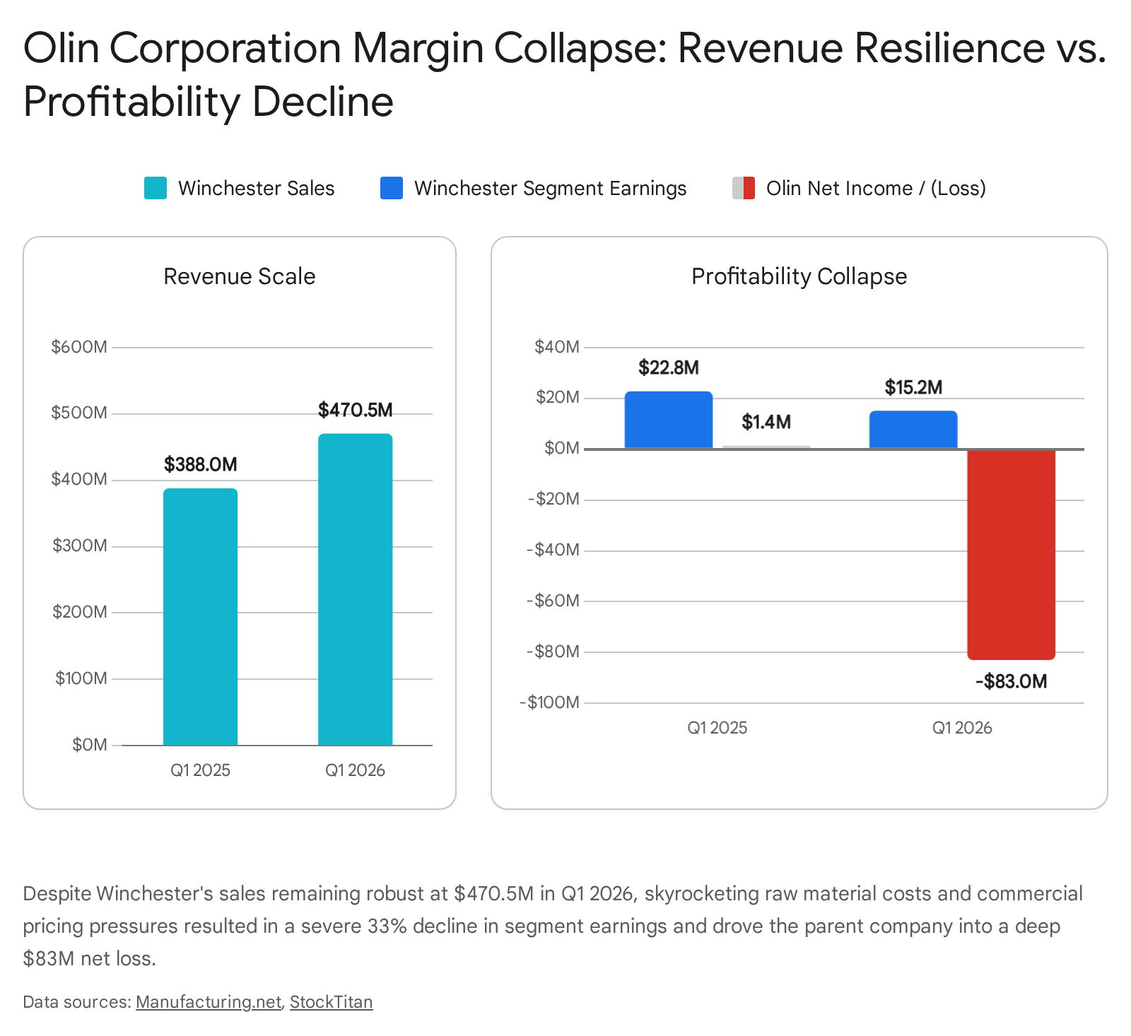1131x1036 pixels.
Task: Click the $300M y-axis label
Action: coord(80,546)
